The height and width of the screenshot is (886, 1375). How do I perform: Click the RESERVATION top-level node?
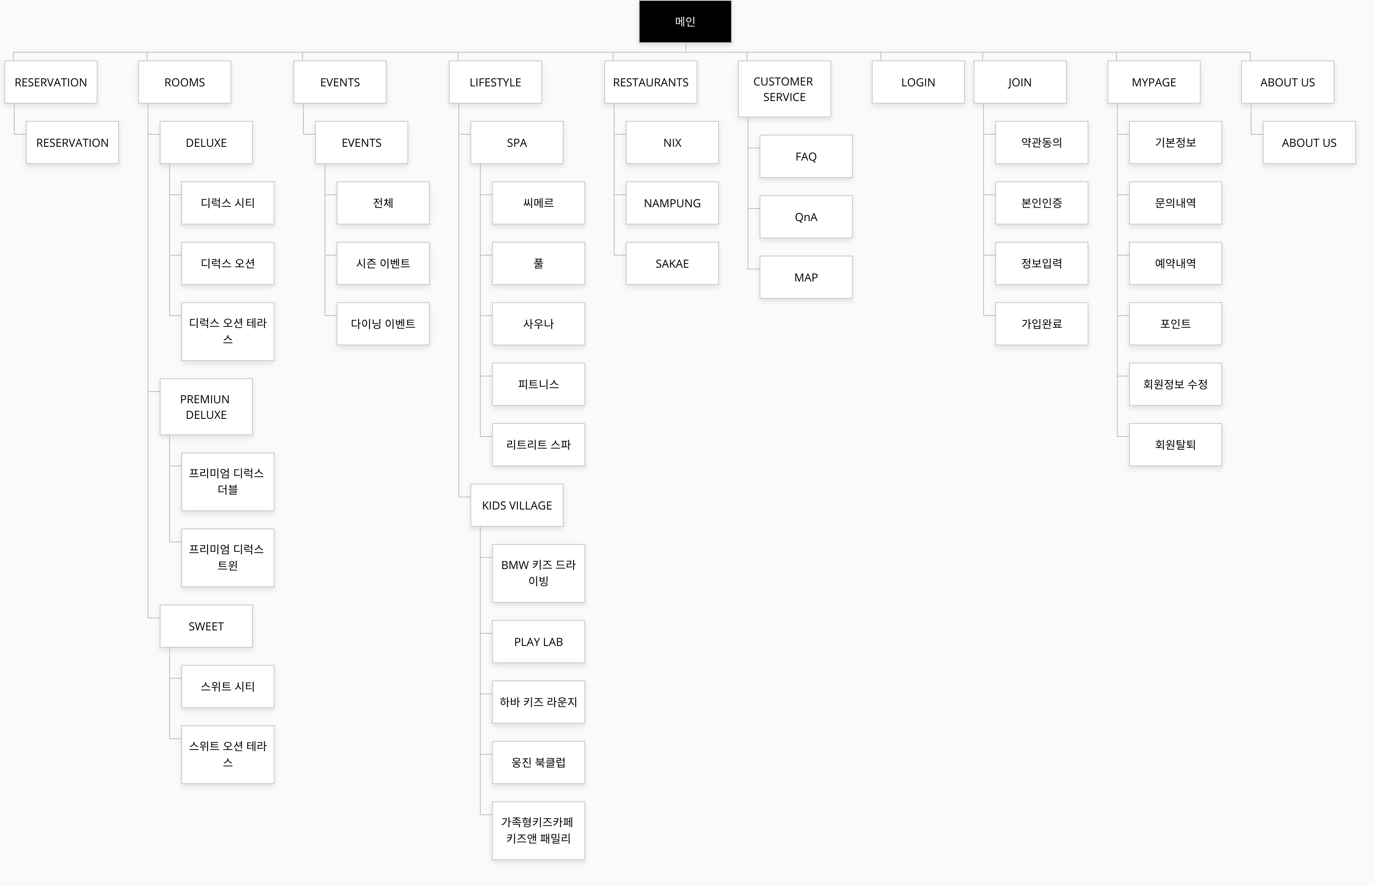51,82
